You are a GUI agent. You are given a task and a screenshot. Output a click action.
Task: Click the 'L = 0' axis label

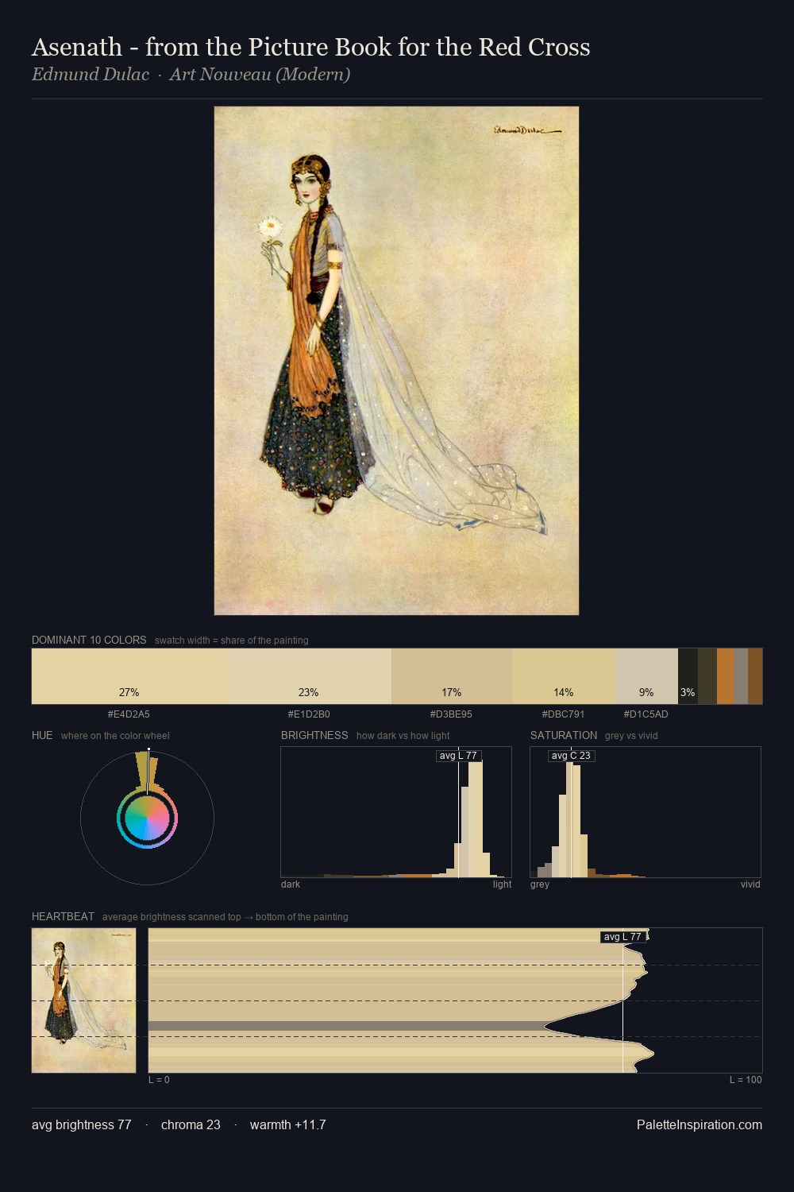click(x=159, y=1080)
